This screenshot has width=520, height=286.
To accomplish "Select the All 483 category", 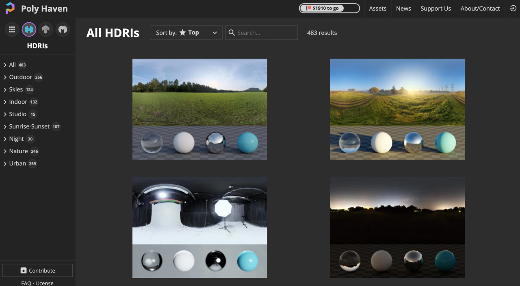I will pos(17,65).
